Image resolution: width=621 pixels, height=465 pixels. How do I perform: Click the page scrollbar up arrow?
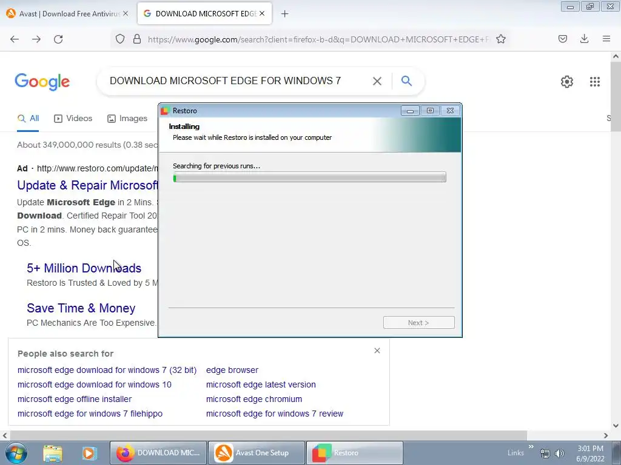pos(616,56)
